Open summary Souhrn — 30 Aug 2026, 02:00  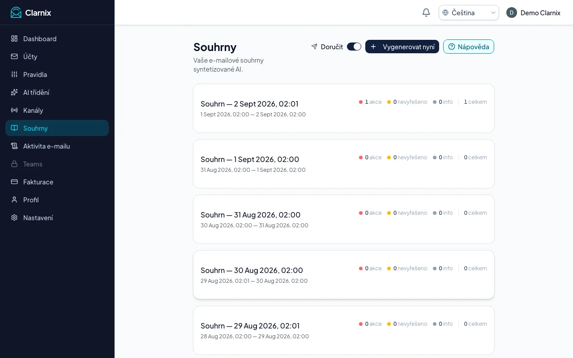pyautogui.click(x=344, y=275)
